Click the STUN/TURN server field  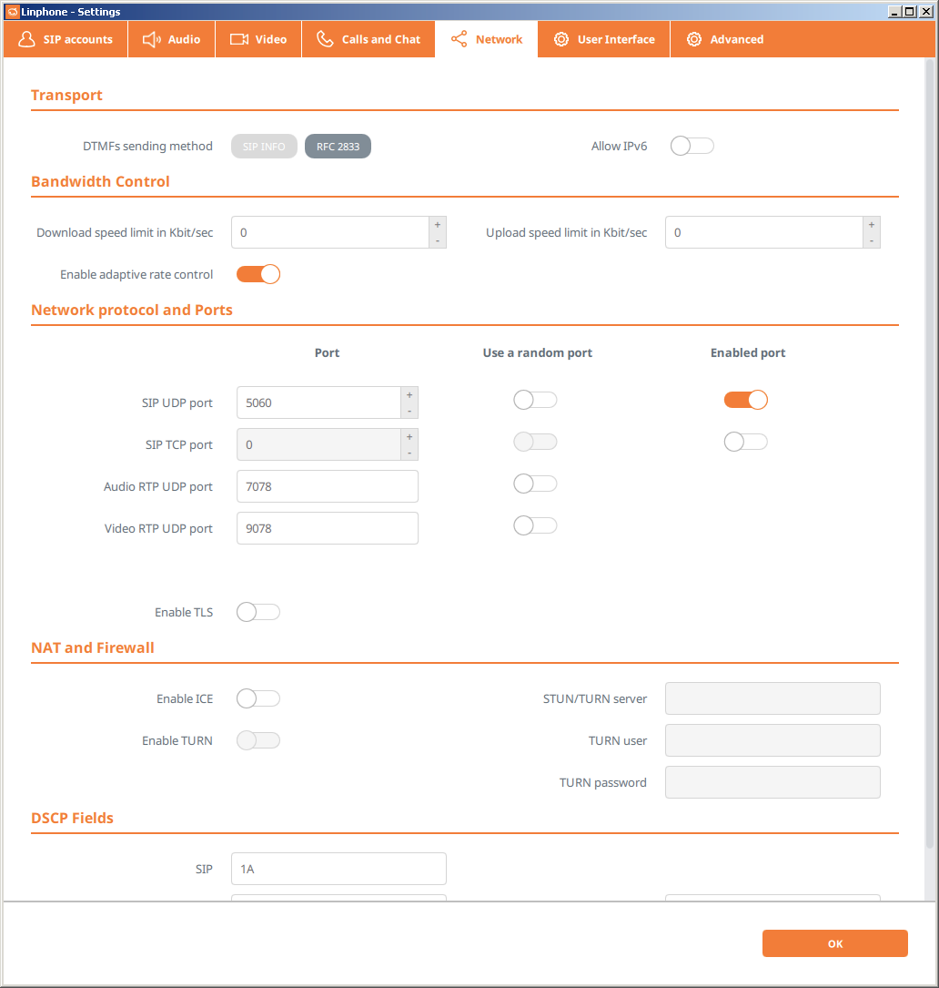pos(772,698)
